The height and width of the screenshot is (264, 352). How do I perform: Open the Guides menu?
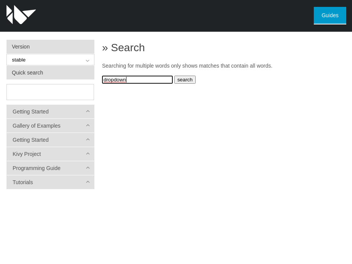pos(329,15)
